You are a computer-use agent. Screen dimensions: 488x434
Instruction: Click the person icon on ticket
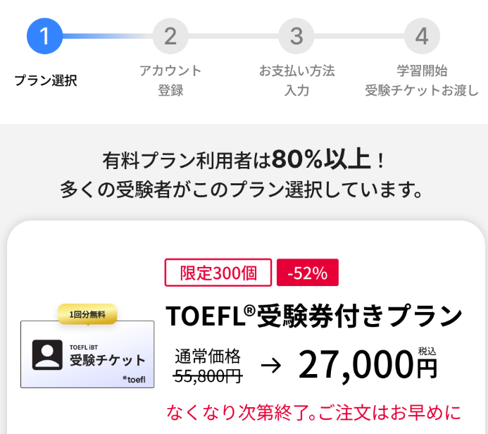[x=47, y=355]
